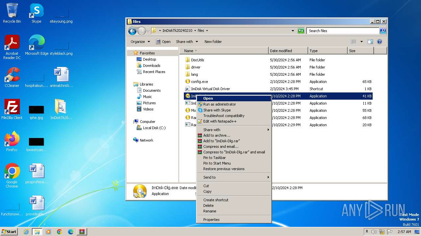Open Skype desktop shortcut

click(x=36, y=13)
